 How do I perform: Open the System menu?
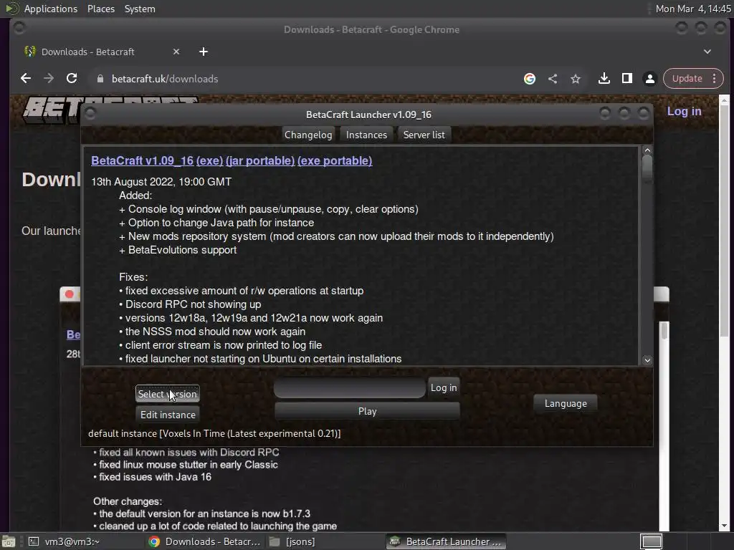pyautogui.click(x=140, y=9)
